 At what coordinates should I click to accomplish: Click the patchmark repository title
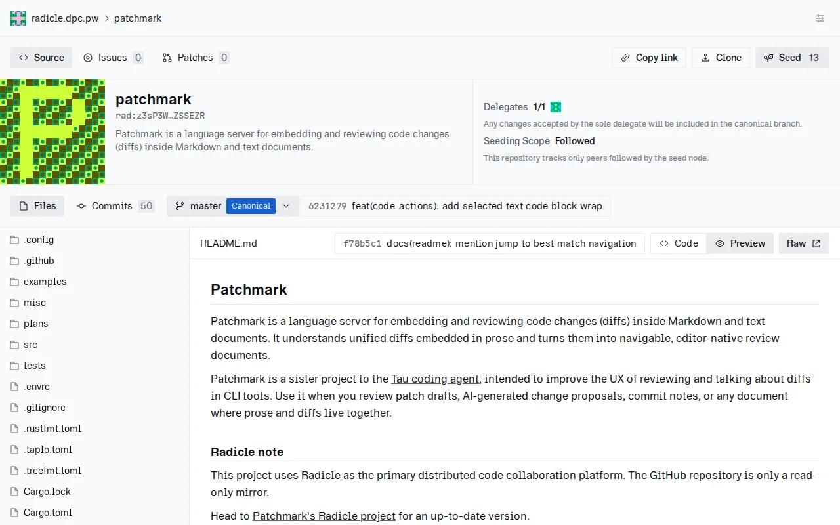pyautogui.click(x=154, y=99)
